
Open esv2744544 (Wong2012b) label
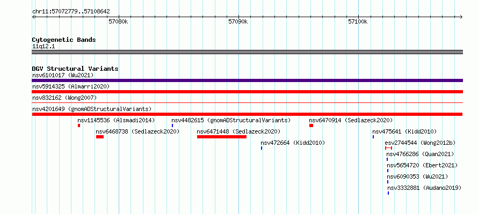(x=420, y=143)
